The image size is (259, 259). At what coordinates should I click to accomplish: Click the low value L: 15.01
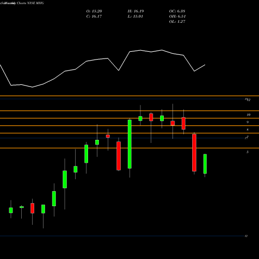tap(135, 17)
